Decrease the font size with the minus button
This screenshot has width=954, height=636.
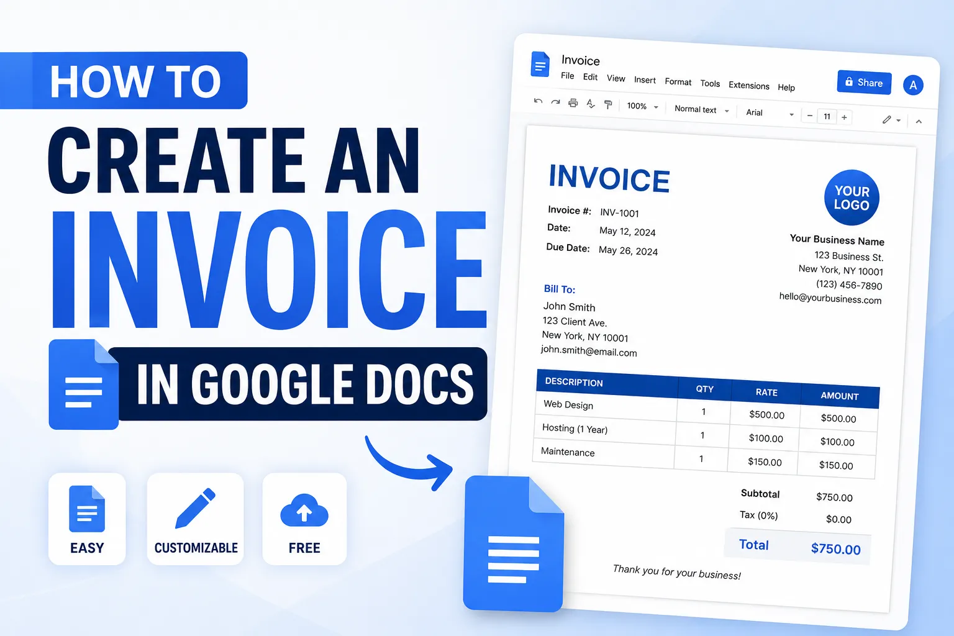(x=809, y=116)
